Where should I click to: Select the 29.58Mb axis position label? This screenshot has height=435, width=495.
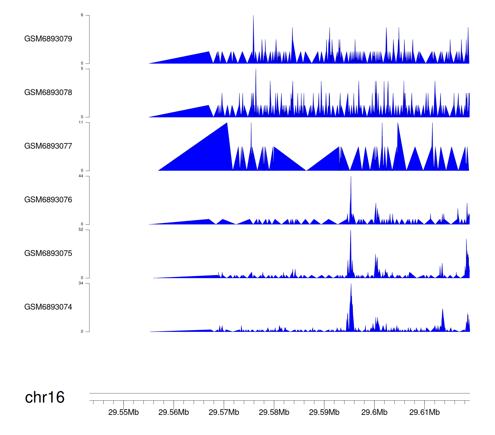[274, 412]
